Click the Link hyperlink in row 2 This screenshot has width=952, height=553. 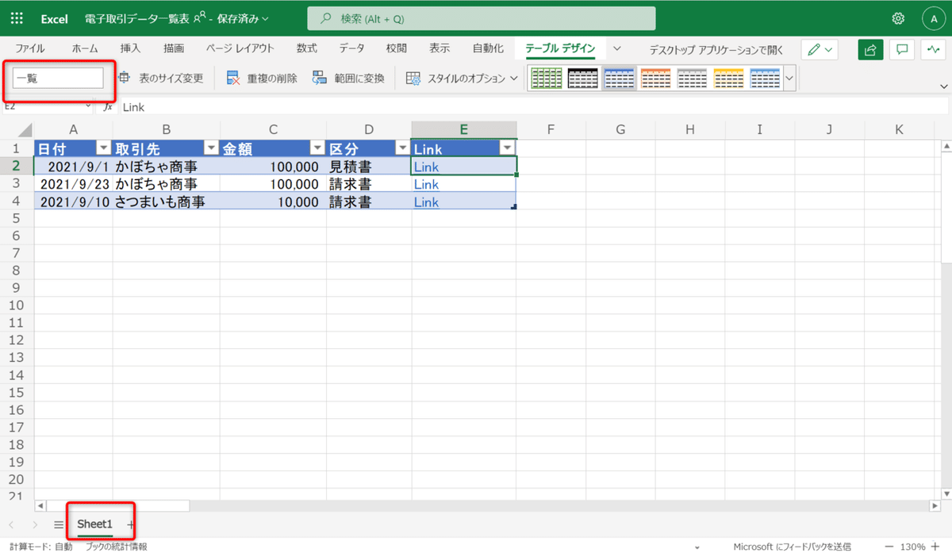[x=426, y=167]
